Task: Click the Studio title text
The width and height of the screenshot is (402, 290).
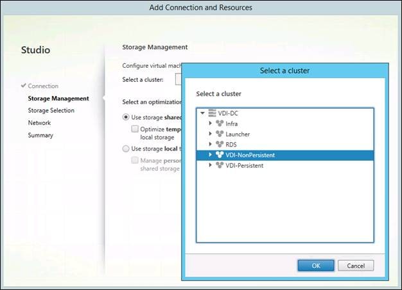Action: (35, 50)
